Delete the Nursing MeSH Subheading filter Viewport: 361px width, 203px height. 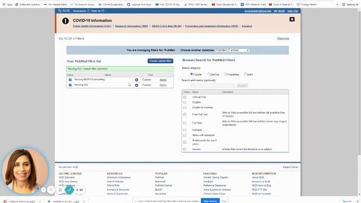[x=163, y=80]
